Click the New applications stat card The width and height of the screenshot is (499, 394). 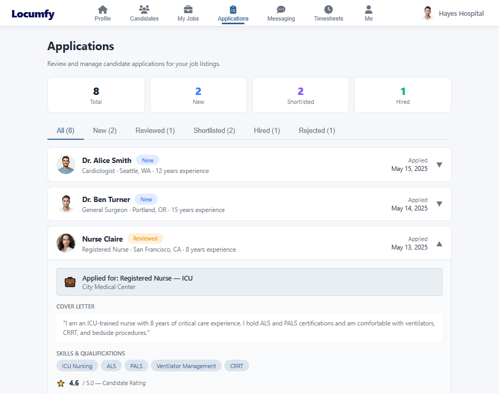pos(198,95)
